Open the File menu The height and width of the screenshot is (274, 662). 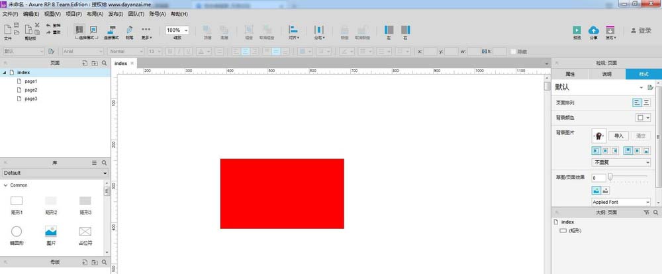(10, 14)
